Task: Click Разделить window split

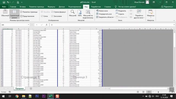Action: (121, 11)
